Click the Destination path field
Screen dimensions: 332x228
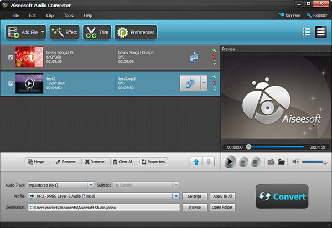(104, 208)
